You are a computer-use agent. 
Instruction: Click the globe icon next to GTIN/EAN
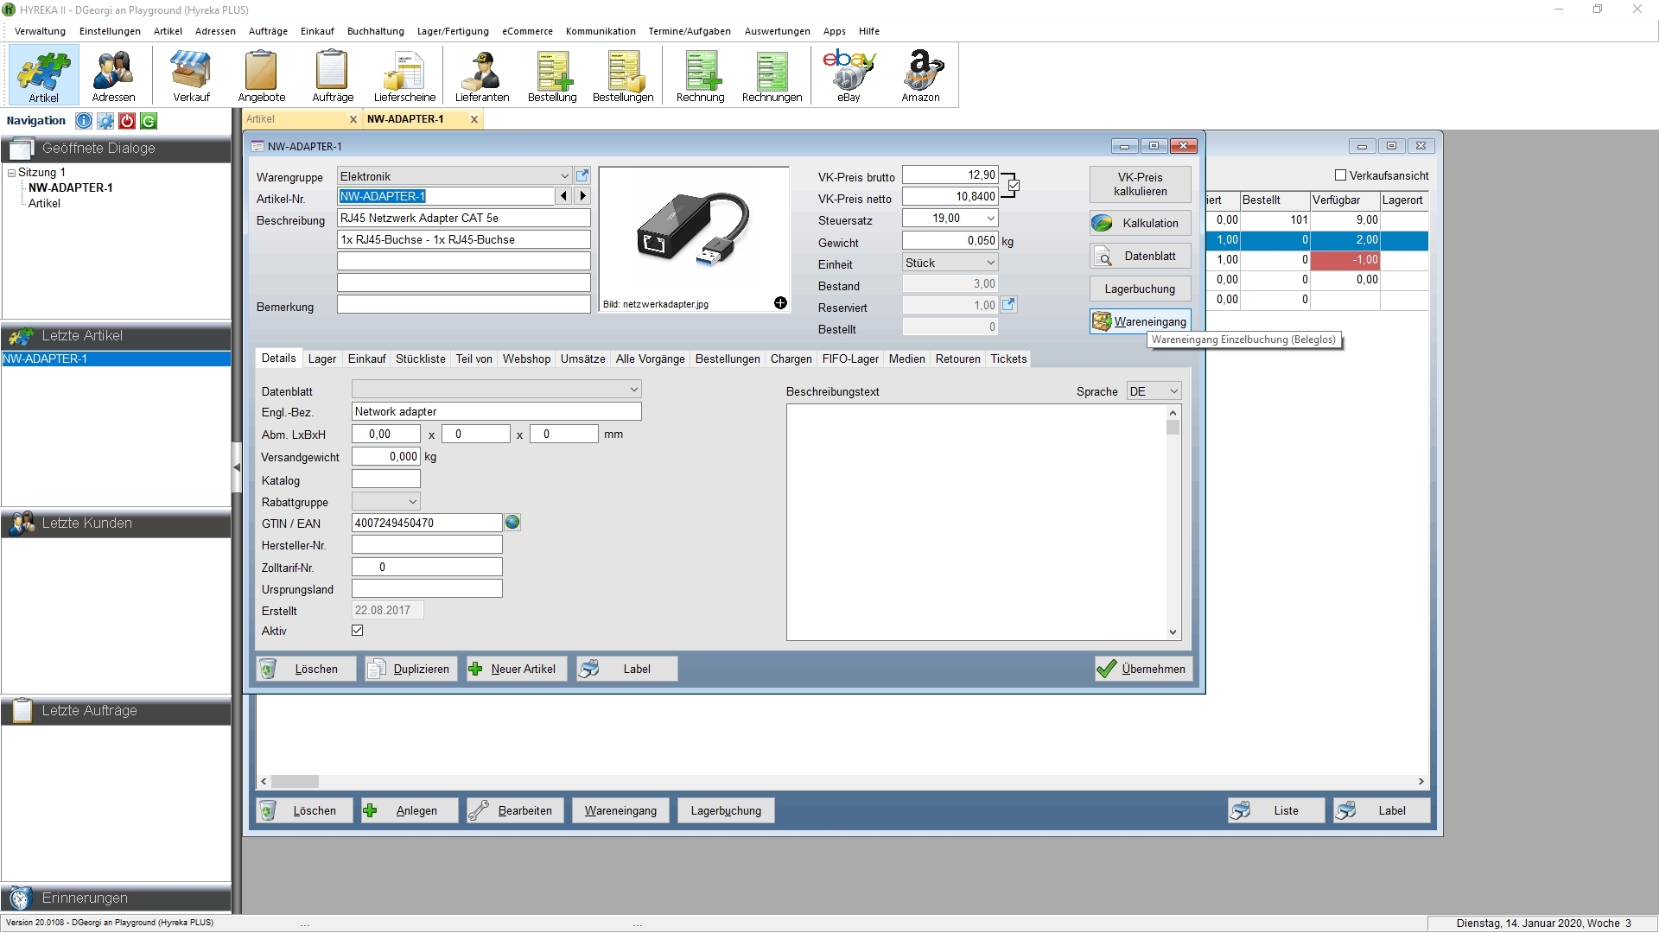(x=512, y=523)
